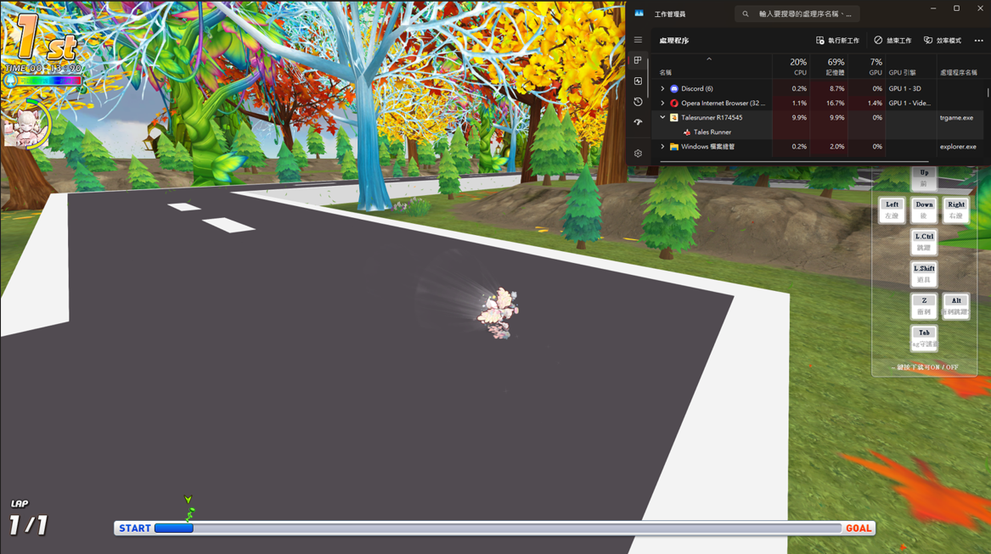Click the trophy icon on the rainbow gauge

tap(10, 81)
